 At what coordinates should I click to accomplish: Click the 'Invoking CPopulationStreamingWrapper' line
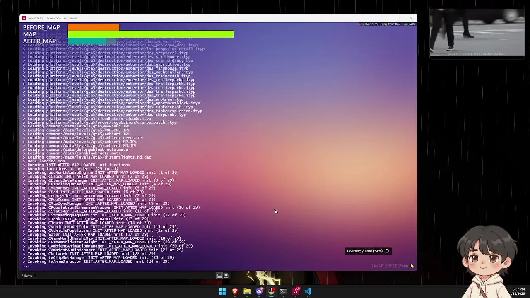point(111,207)
